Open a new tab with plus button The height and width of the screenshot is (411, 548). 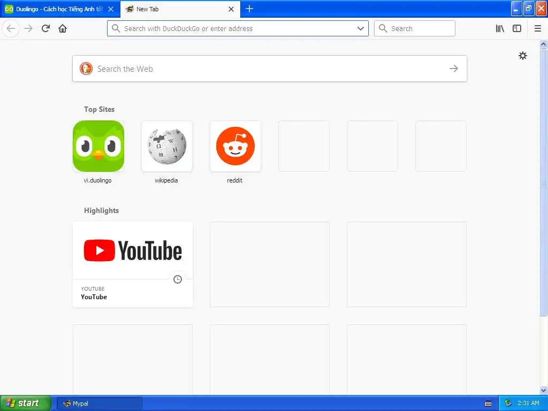[x=249, y=9]
